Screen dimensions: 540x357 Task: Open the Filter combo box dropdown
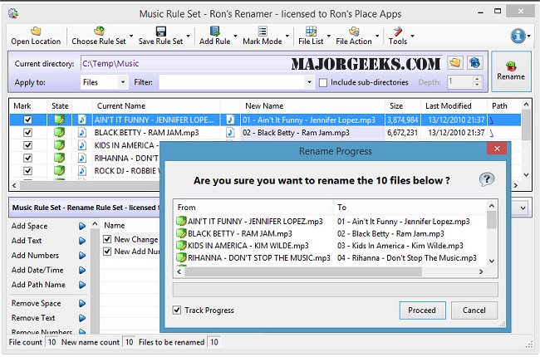pos(309,82)
